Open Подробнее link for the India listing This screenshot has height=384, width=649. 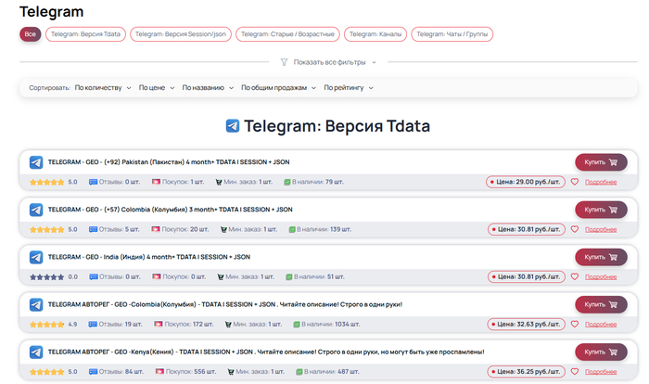point(601,276)
